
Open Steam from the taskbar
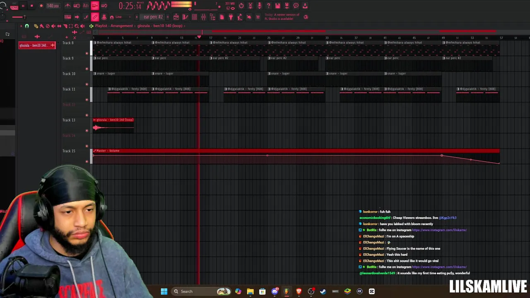click(323, 291)
